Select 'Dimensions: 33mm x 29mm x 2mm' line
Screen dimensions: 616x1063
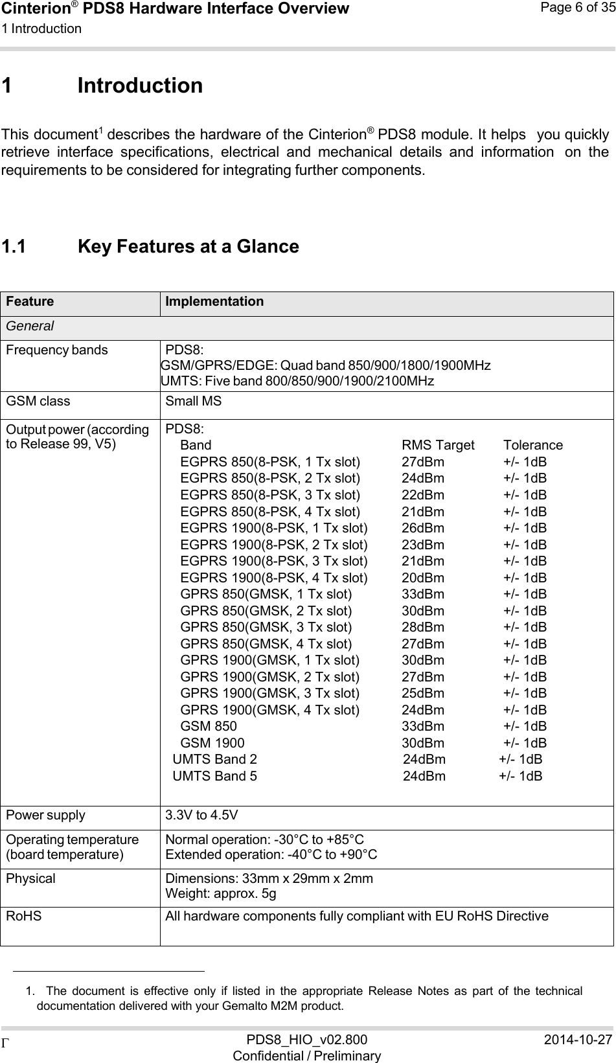coord(269,879)
